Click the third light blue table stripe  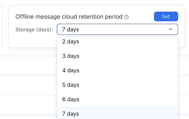coord(27,95)
